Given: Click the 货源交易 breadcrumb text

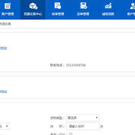Looking at the screenshot, I should (x=5, y=24).
